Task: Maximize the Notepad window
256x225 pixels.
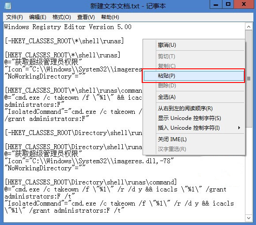Action: pyautogui.click(x=228, y=4)
